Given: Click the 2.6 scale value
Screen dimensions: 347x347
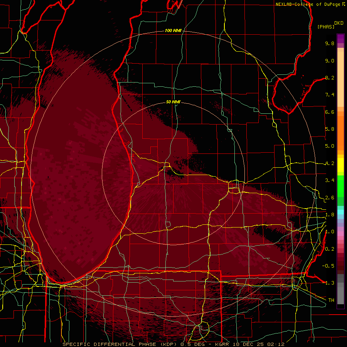Looking at the screenshot, I should coord(330,198).
